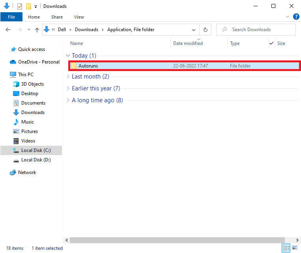
Task: Click the New folder quick access icon
Action: [x=29, y=6]
